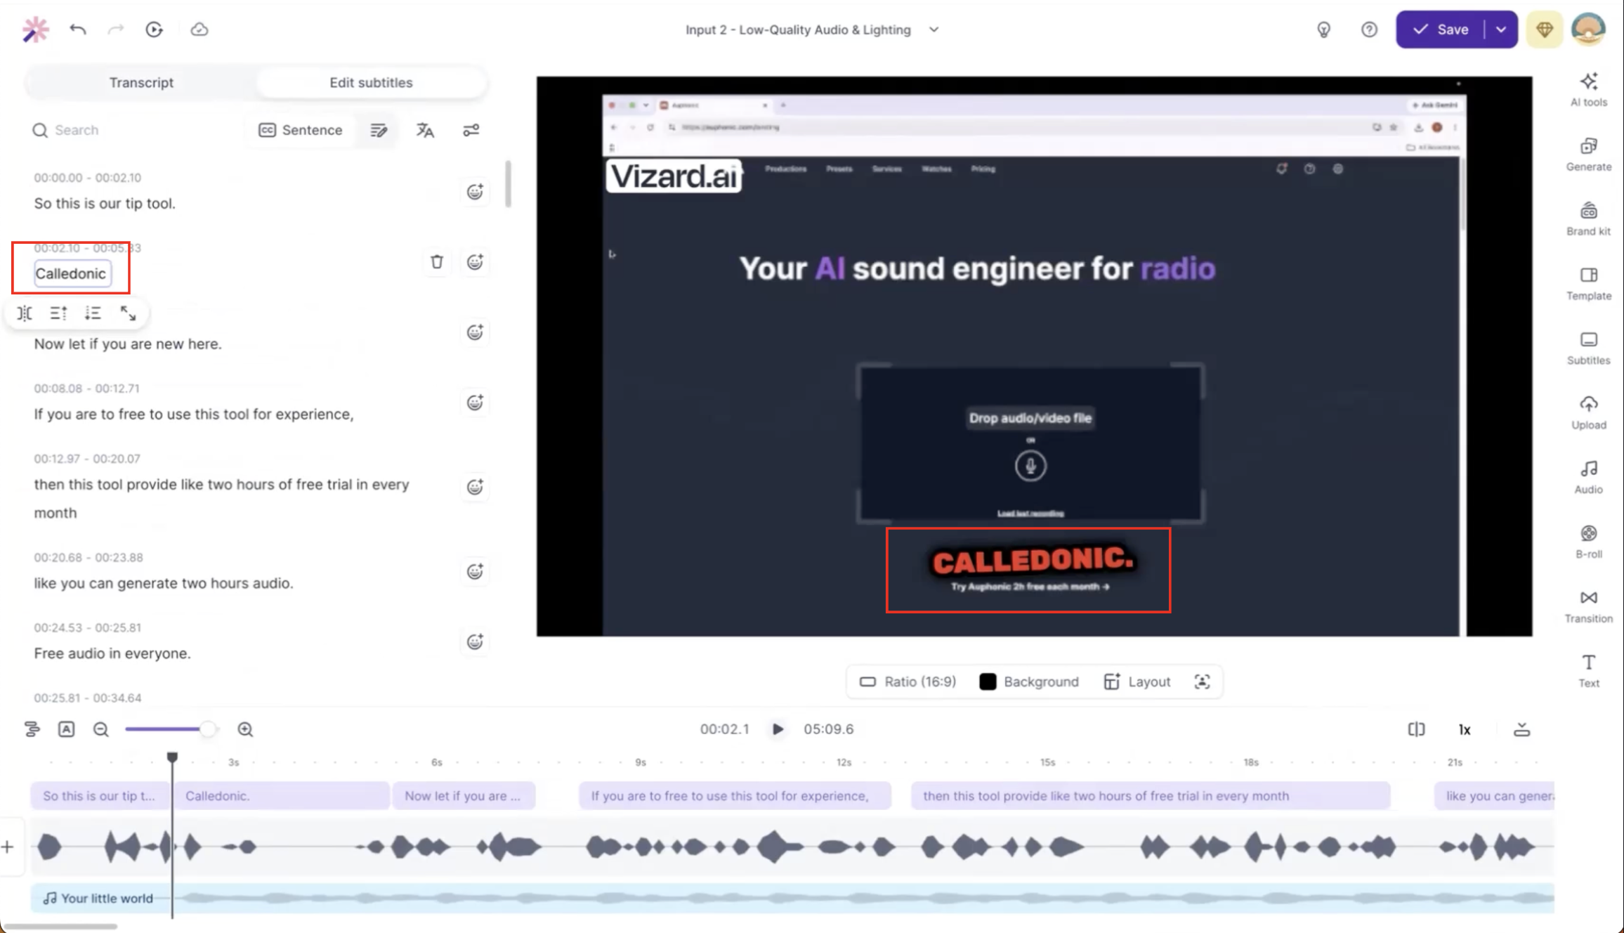1624x933 pixels.
Task: Click the Save button
Action: [1440, 30]
